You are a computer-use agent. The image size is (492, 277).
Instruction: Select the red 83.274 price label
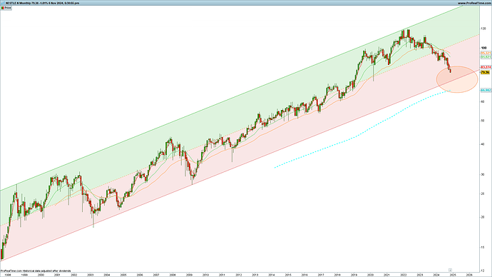coord(486,67)
